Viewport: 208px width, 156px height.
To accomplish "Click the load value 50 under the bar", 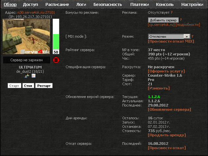I will pyautogui.click(x=56, y=52).
